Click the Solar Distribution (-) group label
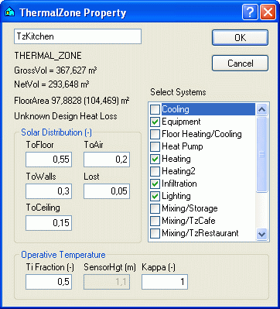The image size is (280, 309). point(56,132)
